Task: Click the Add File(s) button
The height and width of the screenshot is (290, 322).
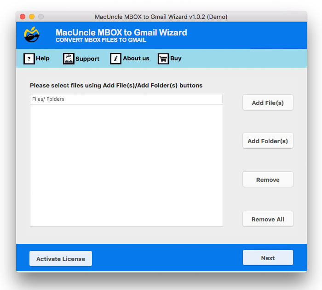Action: (268, 103)
